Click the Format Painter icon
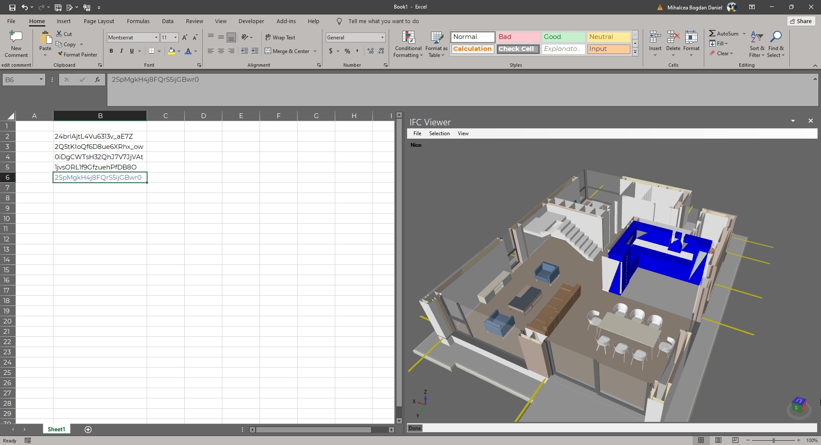The width and height of the screenshot is (821, 445). [x=60, y=55]
